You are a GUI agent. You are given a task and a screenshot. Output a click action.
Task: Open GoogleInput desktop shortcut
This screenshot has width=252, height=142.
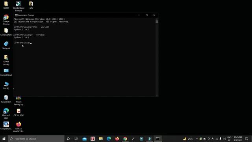tap(6, 126)
